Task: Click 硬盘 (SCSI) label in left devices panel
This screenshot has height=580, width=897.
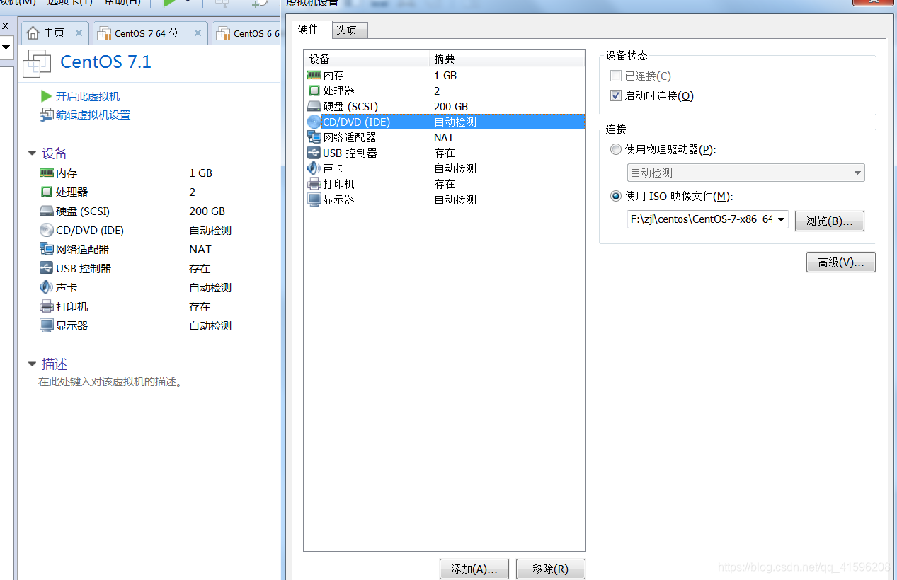Action: (83, 211)
